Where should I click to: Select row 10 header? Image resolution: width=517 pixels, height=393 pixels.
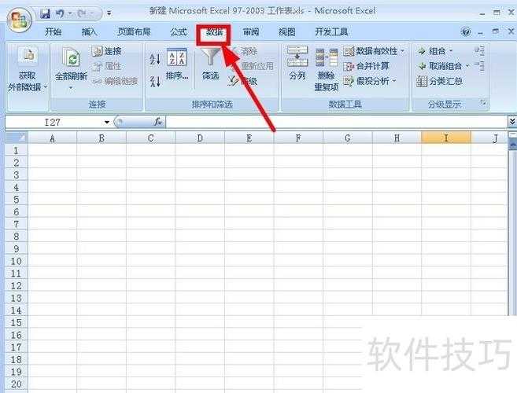click(x=17, y=261)
